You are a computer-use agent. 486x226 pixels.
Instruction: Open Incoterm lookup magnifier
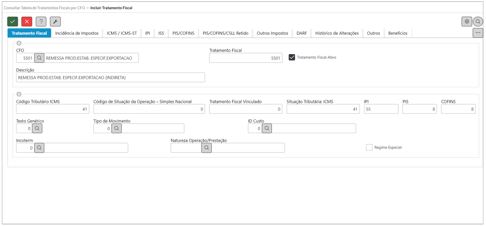[39, 148]
